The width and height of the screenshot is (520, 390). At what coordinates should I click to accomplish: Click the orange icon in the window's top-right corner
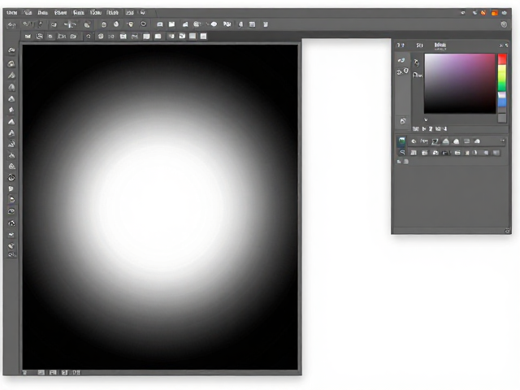coord(495,13)
